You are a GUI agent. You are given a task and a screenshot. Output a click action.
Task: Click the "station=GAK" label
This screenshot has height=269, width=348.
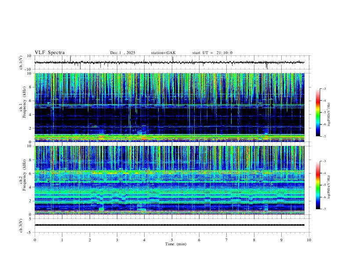pyautogui.click(x=163, y=53)
